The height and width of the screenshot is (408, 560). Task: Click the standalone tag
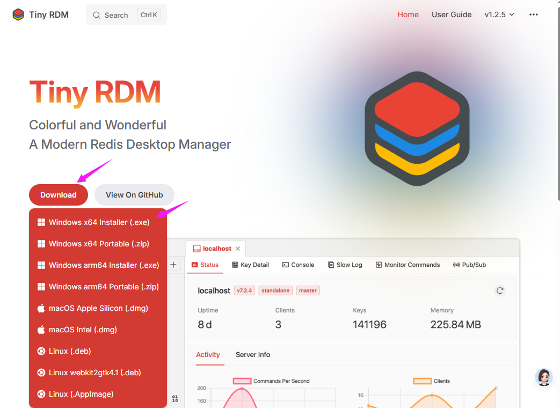[x=275, y=290]
